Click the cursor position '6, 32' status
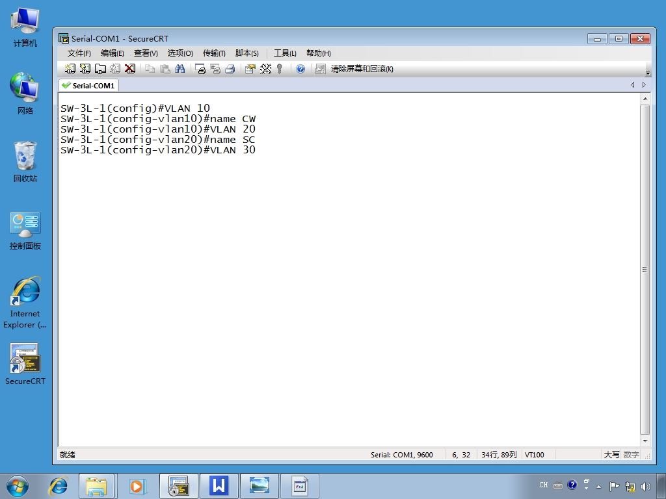 (x=461, y=455)
